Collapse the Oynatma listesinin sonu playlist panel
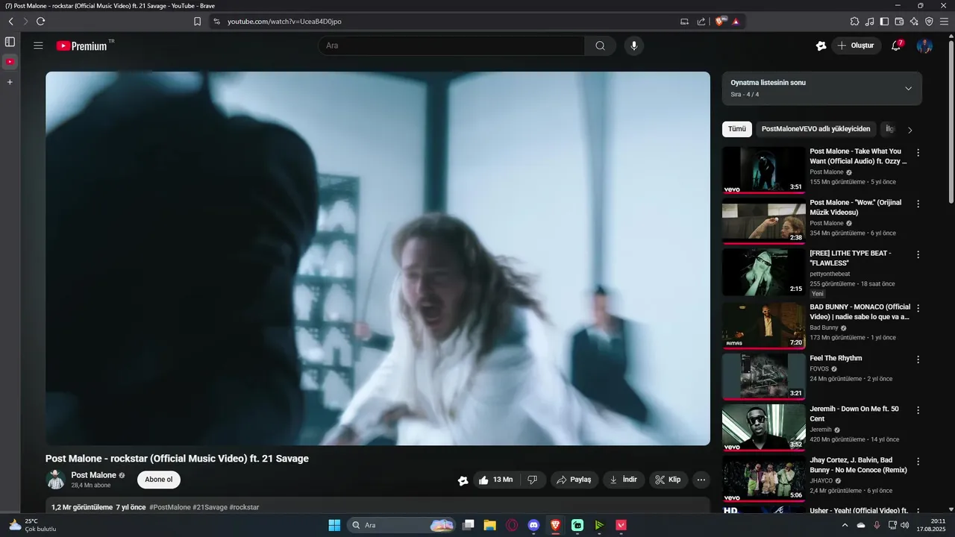The width and height of the screenshot is (955, 537). pyautogui.click(x=908, y=88)
